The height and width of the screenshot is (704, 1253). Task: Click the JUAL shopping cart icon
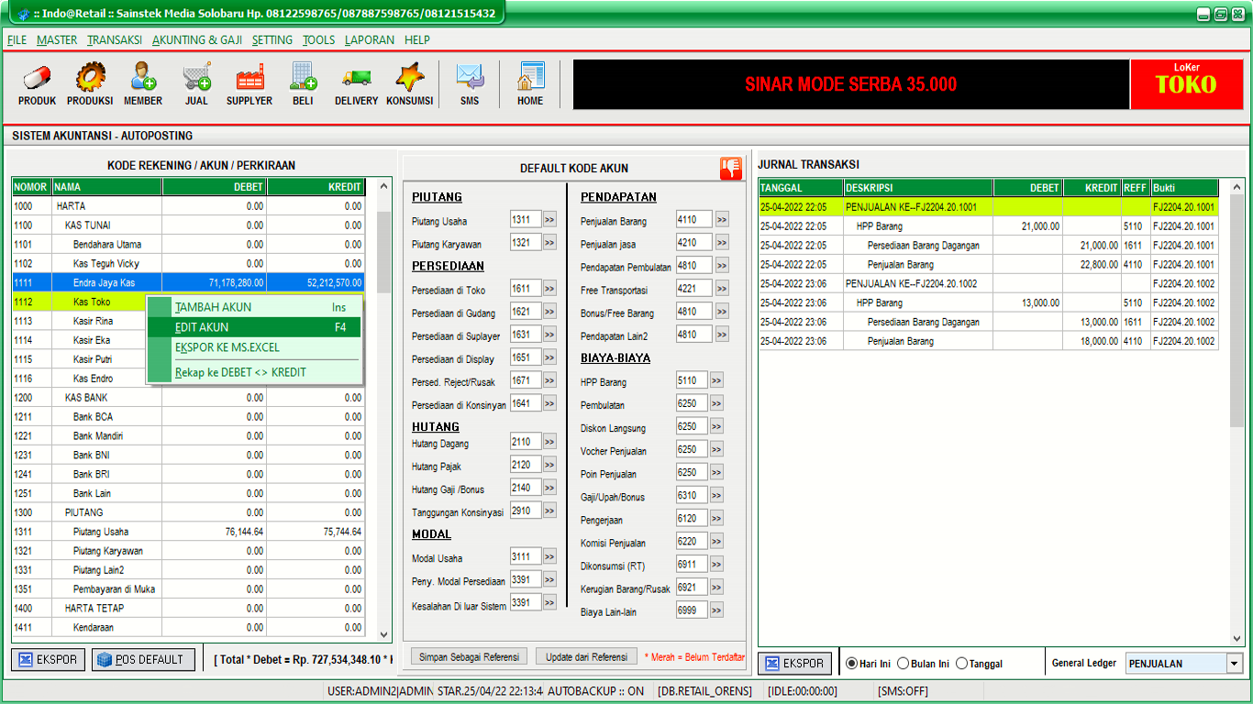pyautogui.click(x=196, y=78)
